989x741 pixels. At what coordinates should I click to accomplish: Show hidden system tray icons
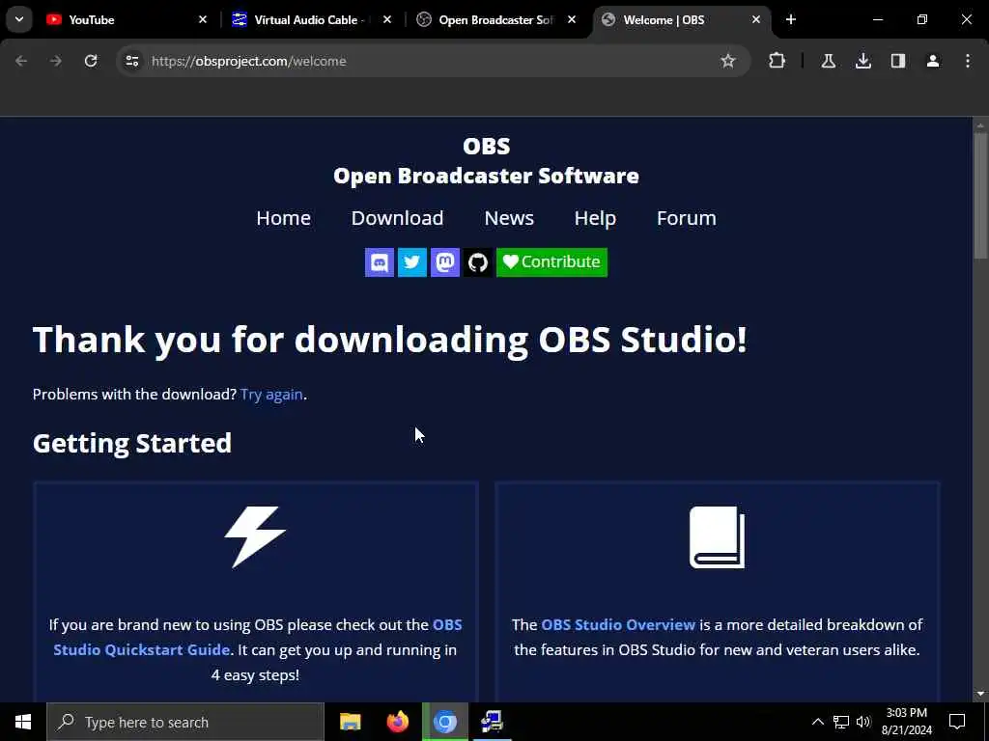817,722
